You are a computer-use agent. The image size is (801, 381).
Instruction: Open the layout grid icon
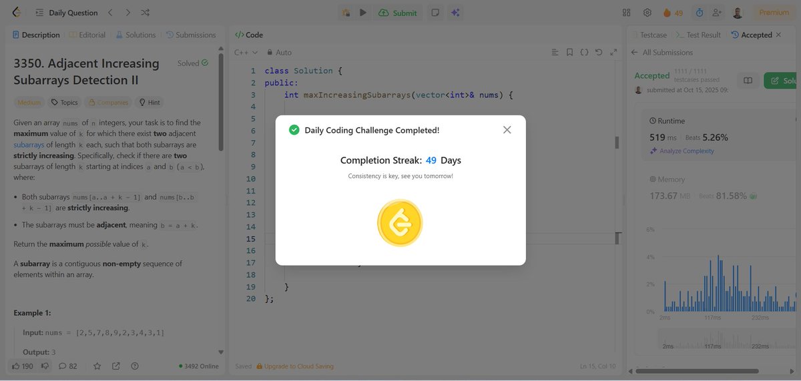[626, 13]
